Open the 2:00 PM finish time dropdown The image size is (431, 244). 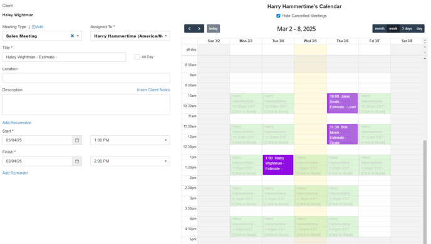[x=130, y=161]
